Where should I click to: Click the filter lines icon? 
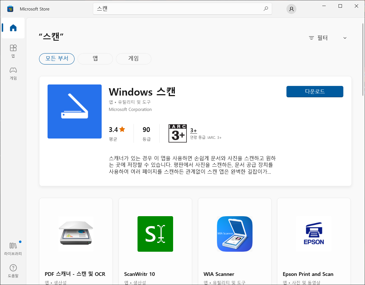311,38
